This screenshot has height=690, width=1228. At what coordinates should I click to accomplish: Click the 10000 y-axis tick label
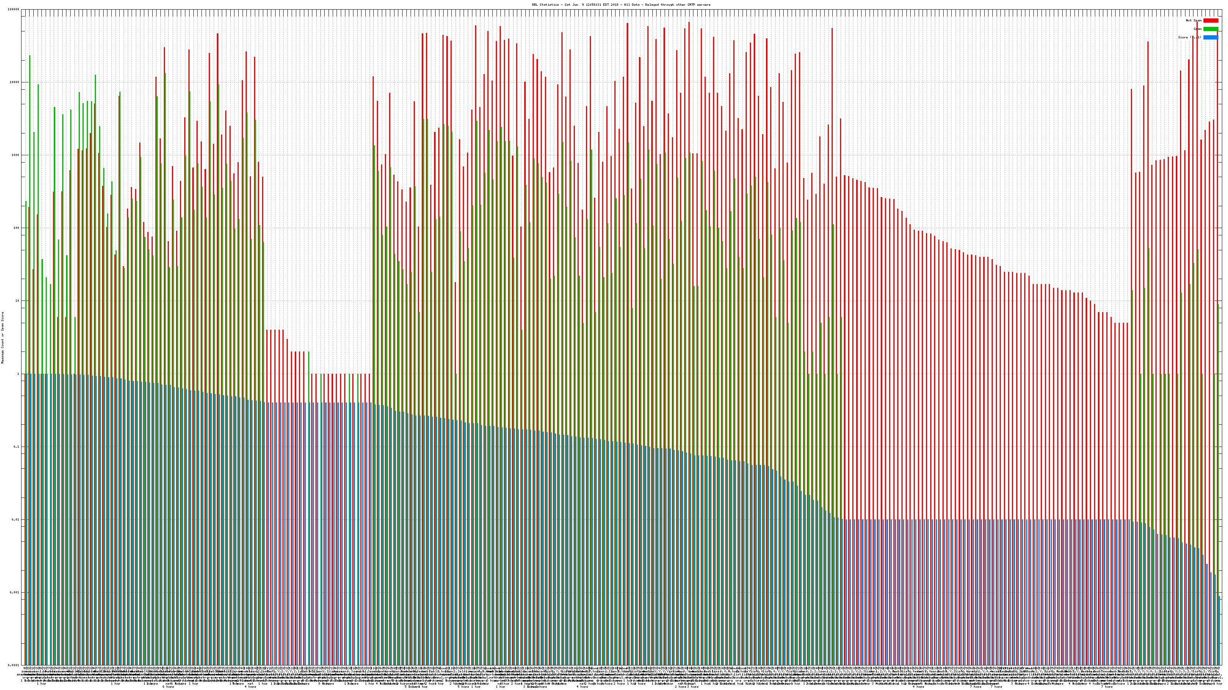(x=14, y=82)
